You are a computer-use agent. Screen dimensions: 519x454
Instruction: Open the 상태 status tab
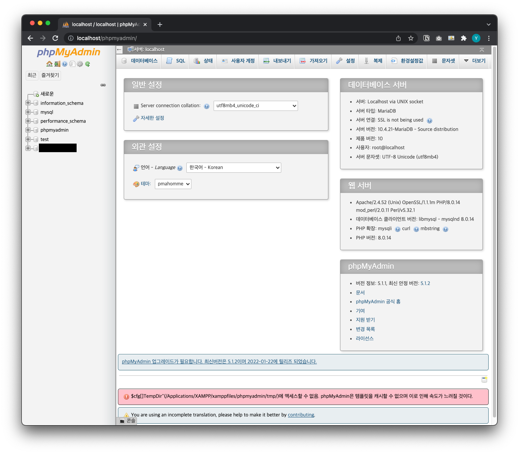click(x=203, y=61)
